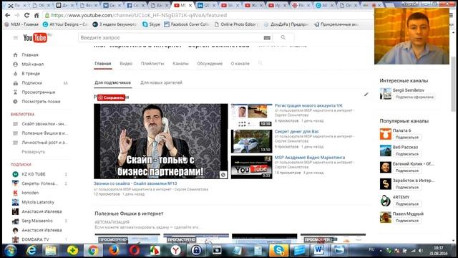This screenshot has width=458, height=258.
Task: Subscribe to Заработок в Интер... channel
Action: pos(407,187)
